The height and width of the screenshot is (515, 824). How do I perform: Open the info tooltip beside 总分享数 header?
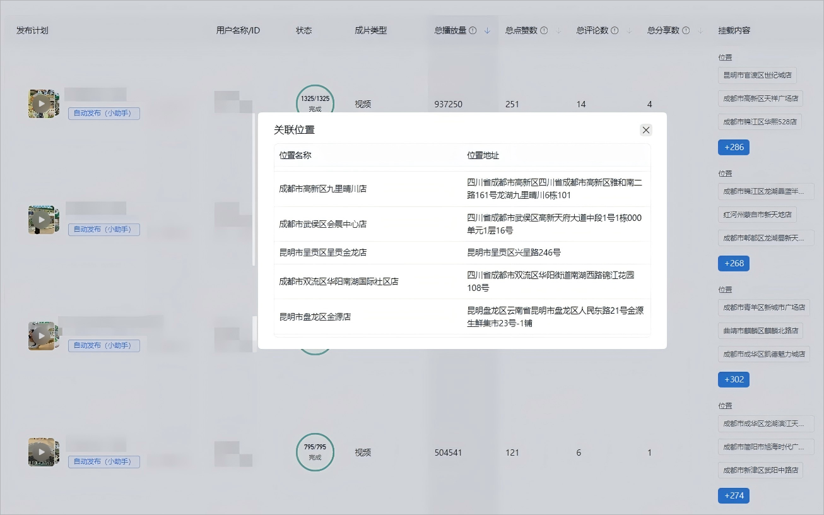click(x=687, y=30)
